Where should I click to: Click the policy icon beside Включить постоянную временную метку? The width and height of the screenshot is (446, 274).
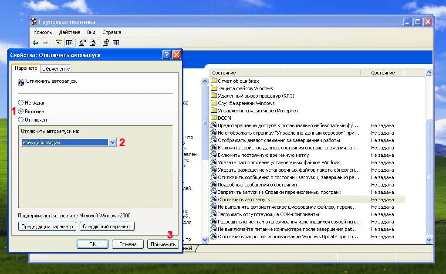[213, 155]
